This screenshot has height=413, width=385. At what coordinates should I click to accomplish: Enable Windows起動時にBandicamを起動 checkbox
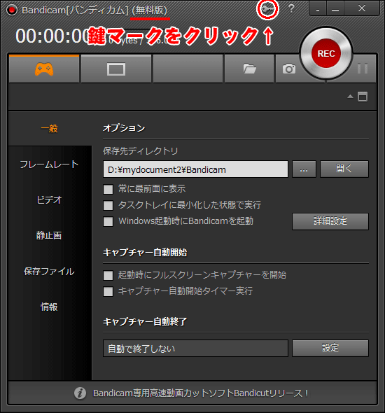tap(108, 221)
